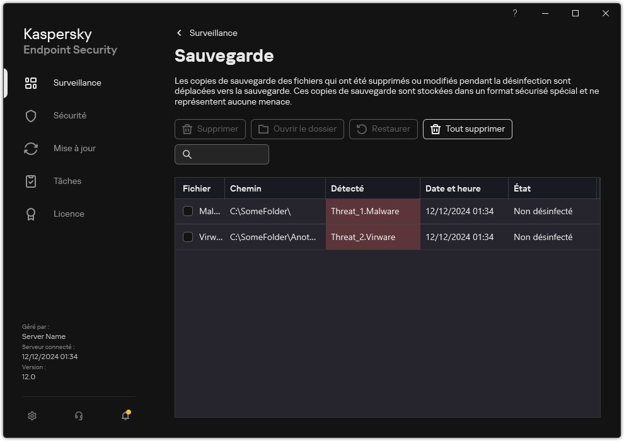The image size is (624, 441).
Task: Click the Restaurer button
Action: click(383, 129)
